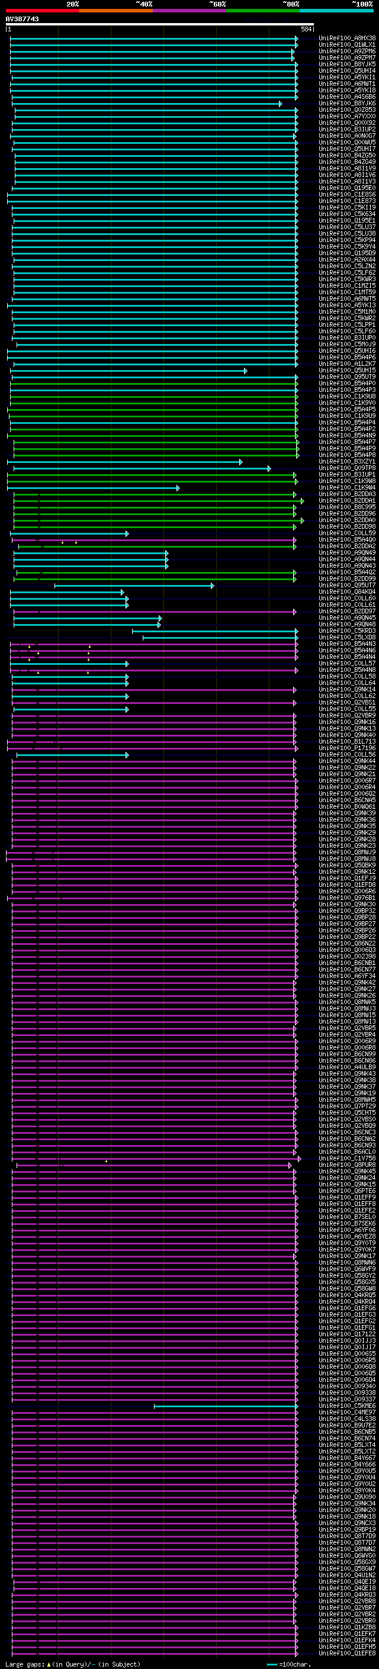This screenshot has height=1669, width=379.
Task: Click the =100char. scale legend
Action: [289, 1664]
